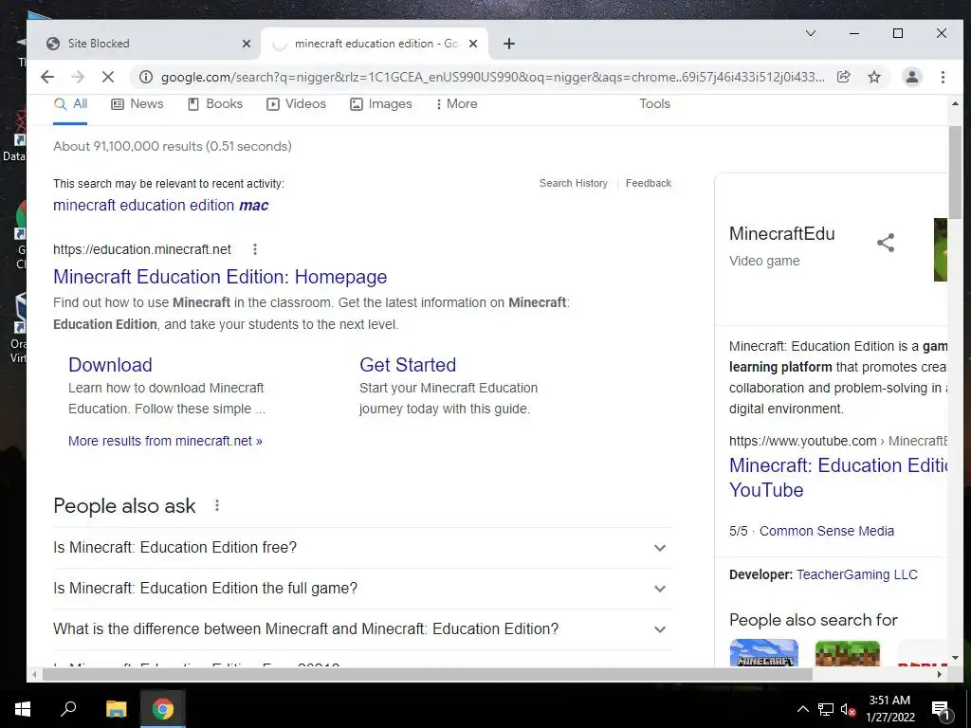Click the address bar URL
971x728 pixels.
492,77
